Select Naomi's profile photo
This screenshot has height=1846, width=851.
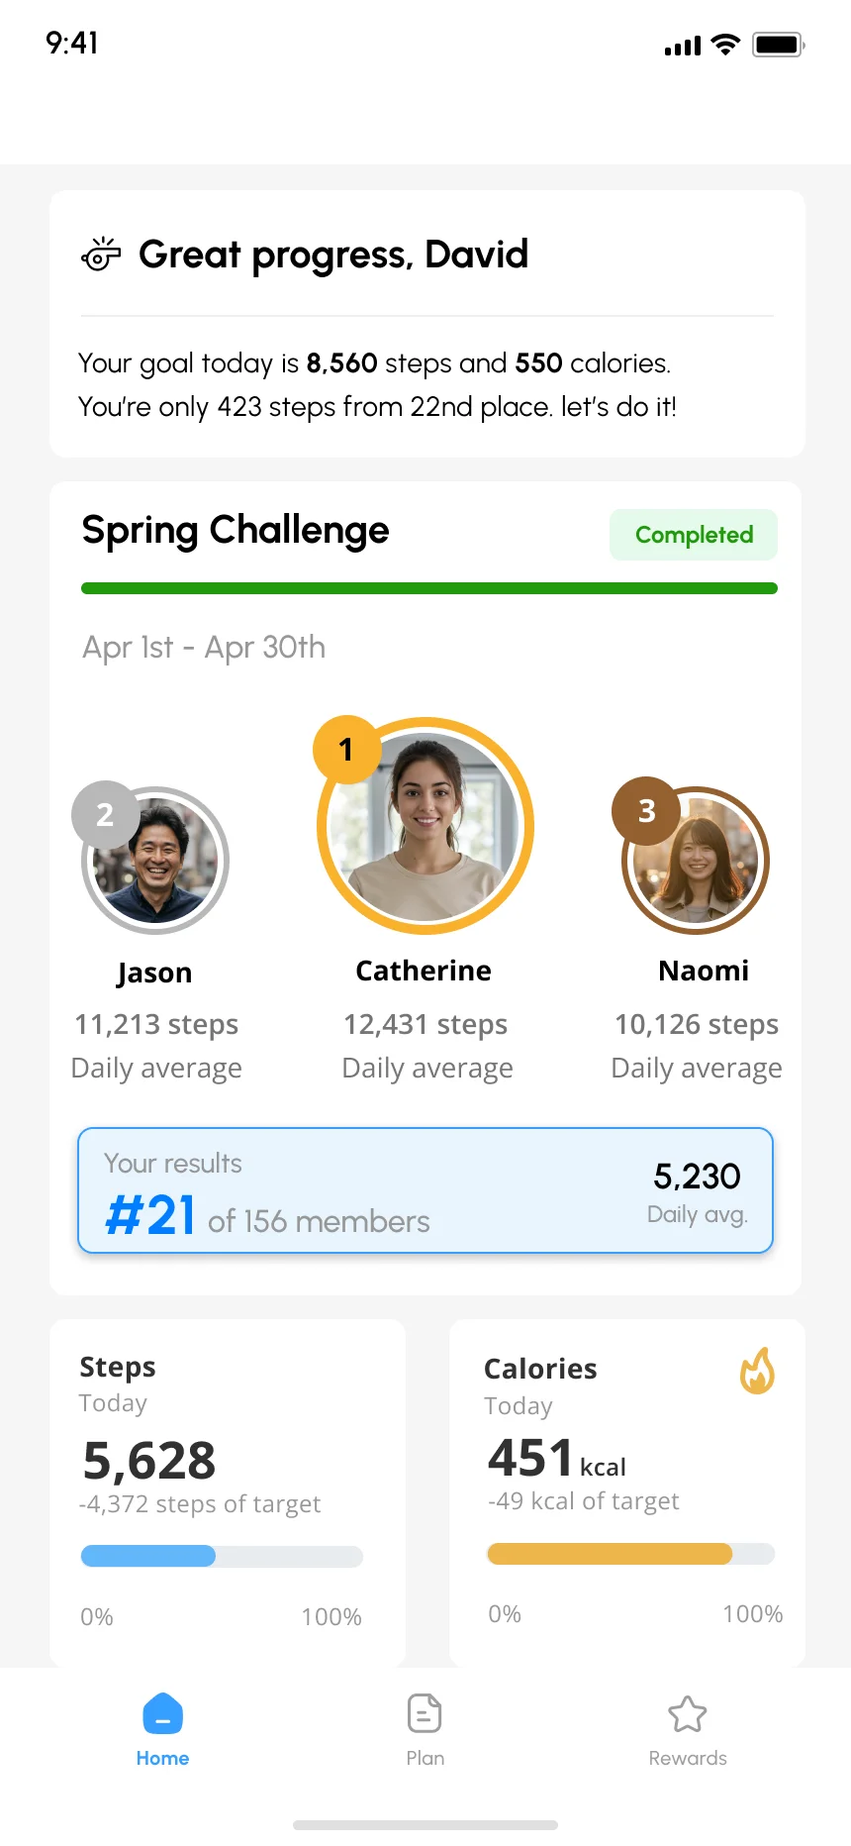coord(694,860)
